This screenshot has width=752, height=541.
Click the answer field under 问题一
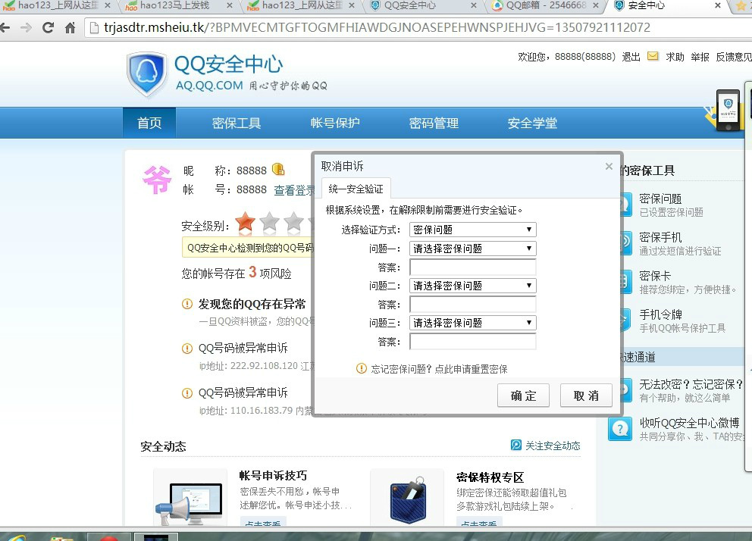point(473,267)
